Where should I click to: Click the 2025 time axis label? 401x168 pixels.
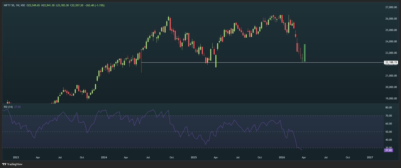[x=193, y=158]
